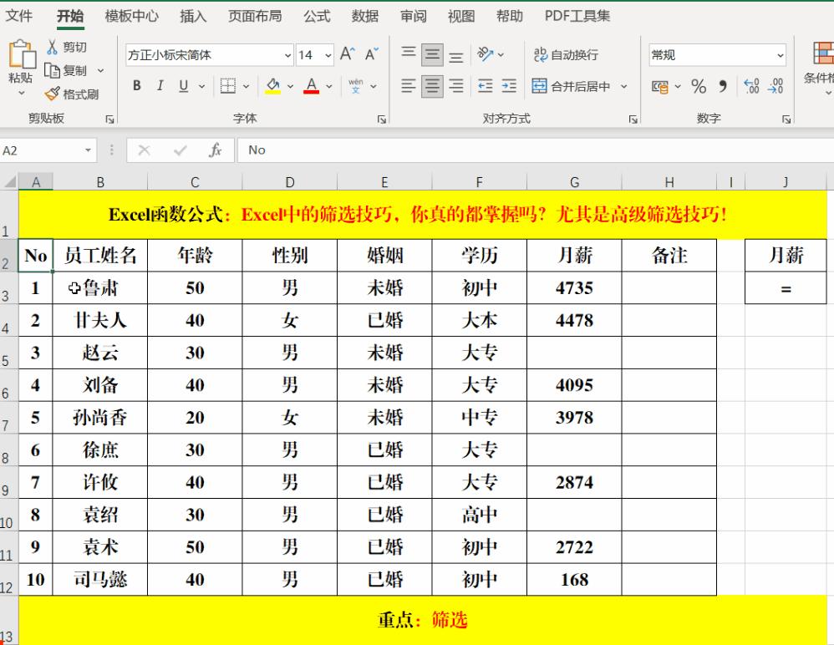This screenshot has width=834, height=645.
Task: Click the Cut (剪切) icon
Action: pyautogui.click(x=52, y=48)
